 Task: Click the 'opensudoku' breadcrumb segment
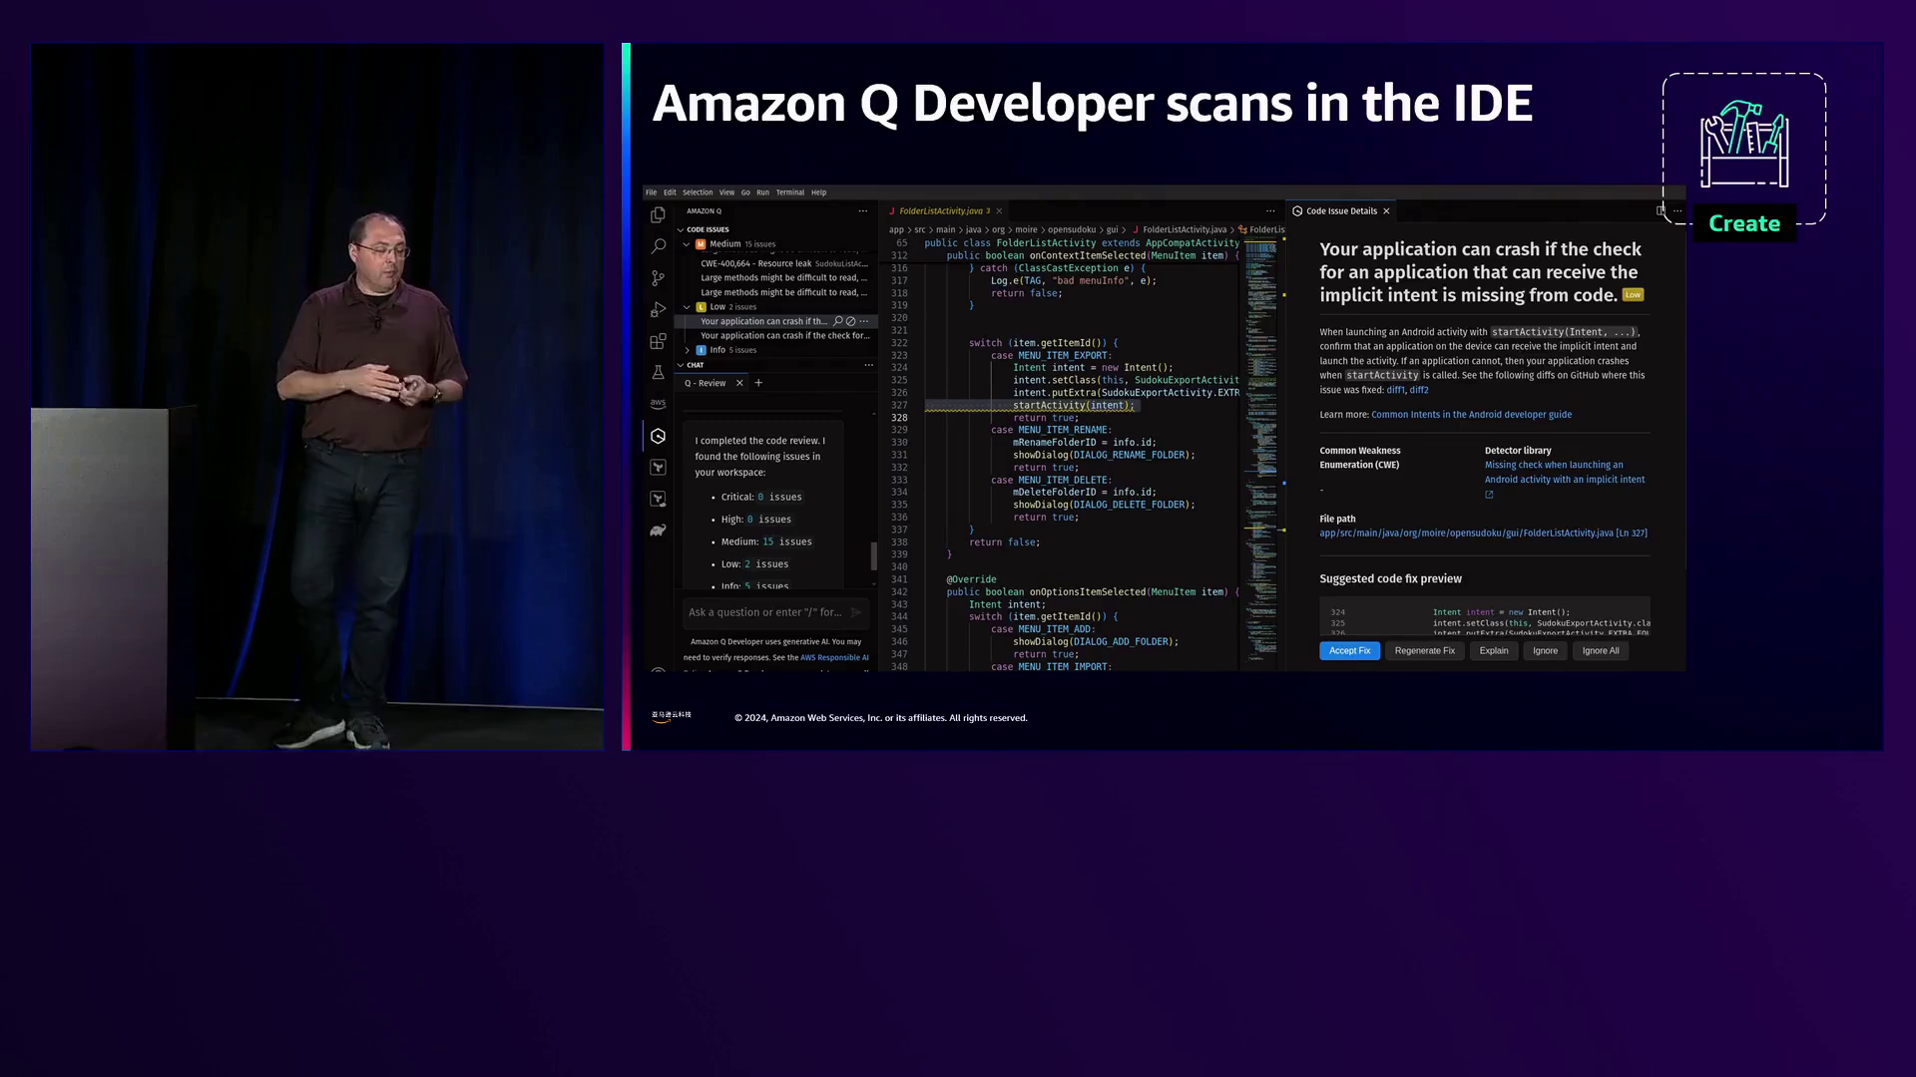1071,230
